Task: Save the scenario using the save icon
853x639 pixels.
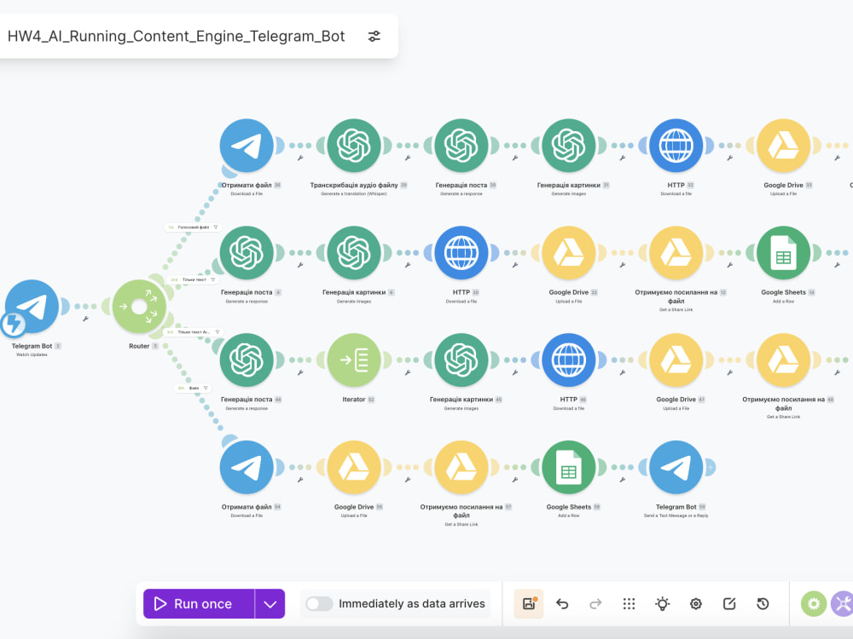Action: point(529,604)
